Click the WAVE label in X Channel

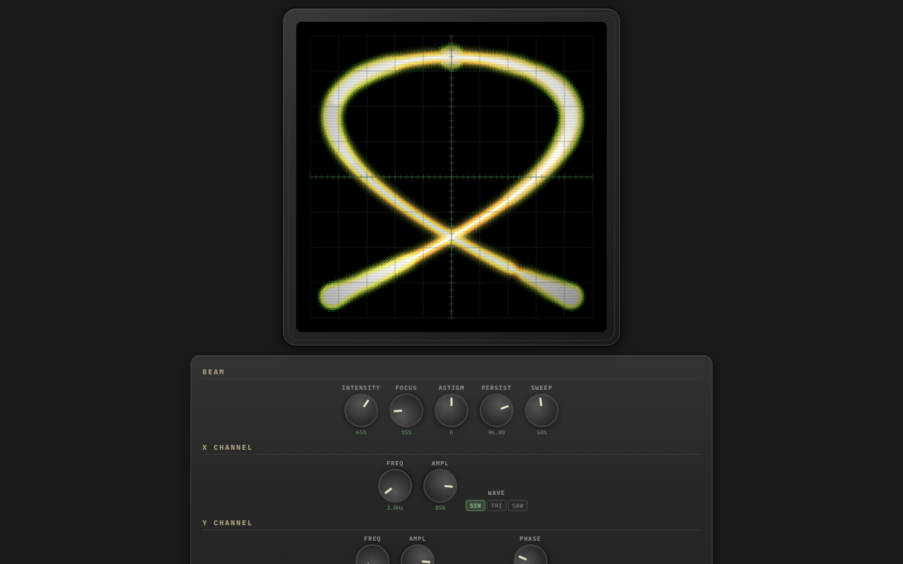[x=497, y=493]
